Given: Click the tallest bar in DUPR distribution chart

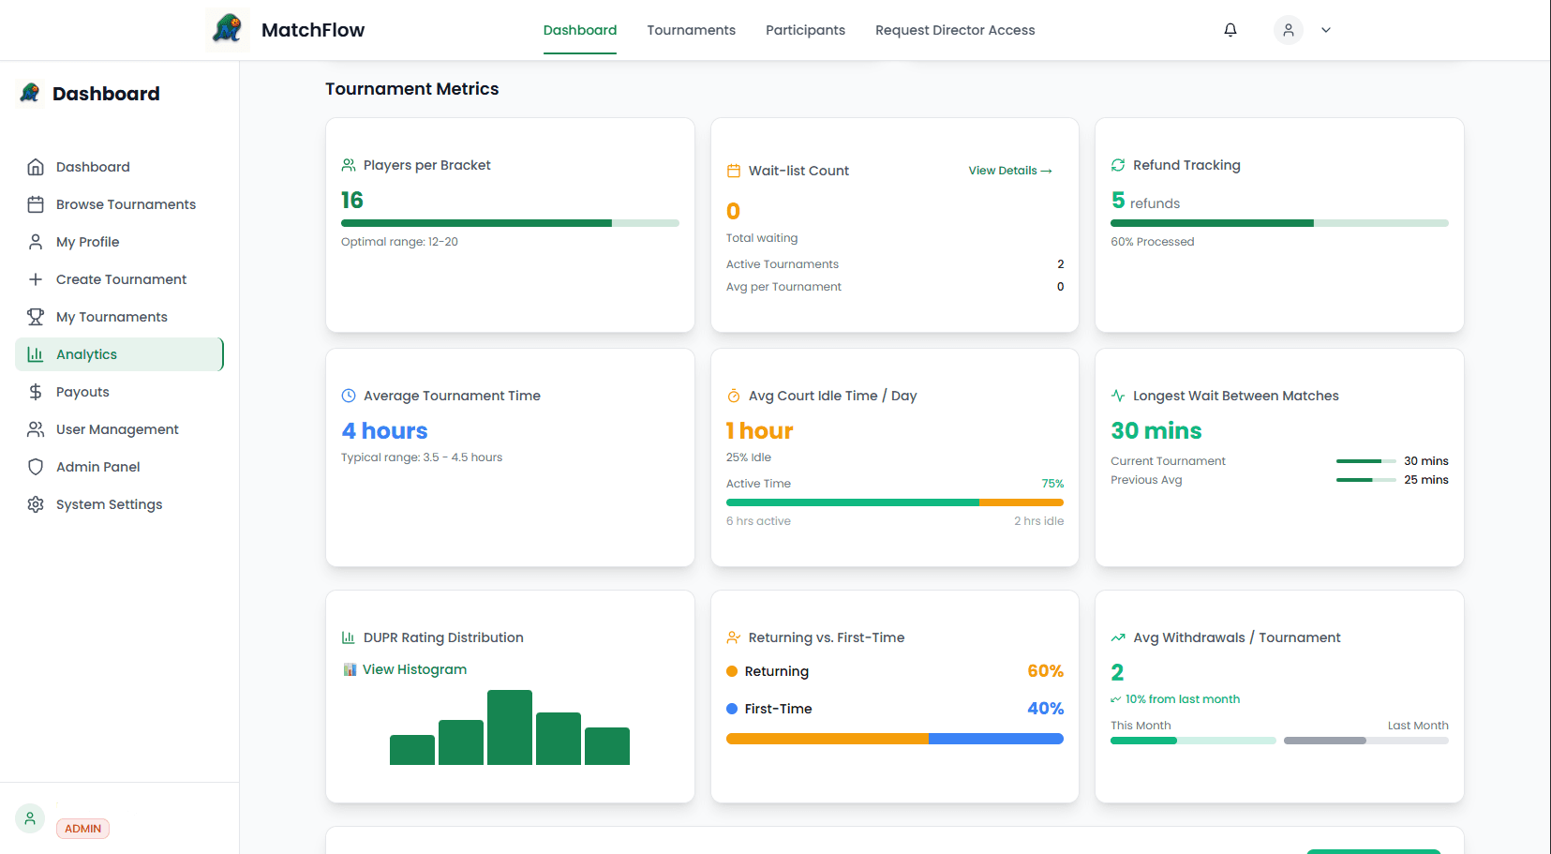Looking at the screenshot, I should 510,727.
